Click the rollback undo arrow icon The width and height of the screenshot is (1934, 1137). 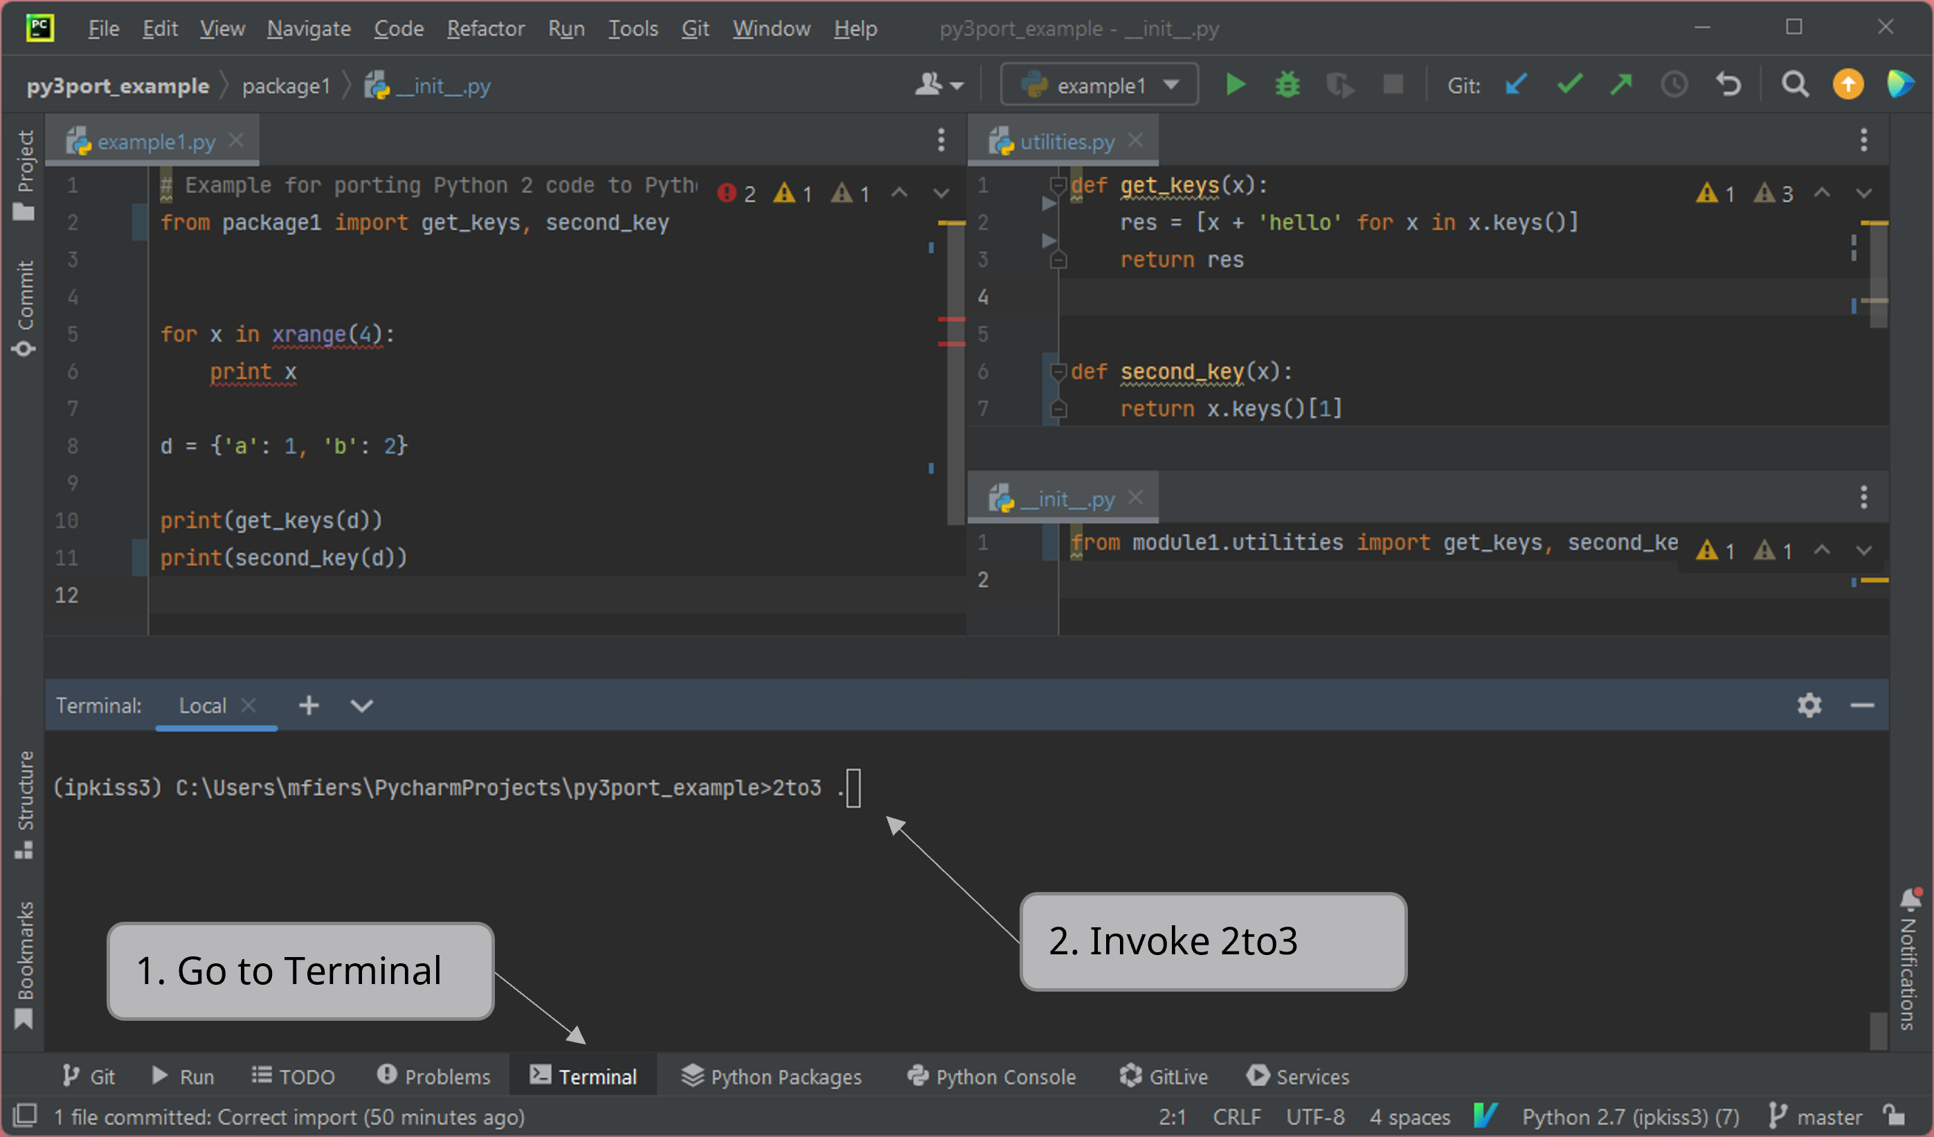pos(1728,84)
